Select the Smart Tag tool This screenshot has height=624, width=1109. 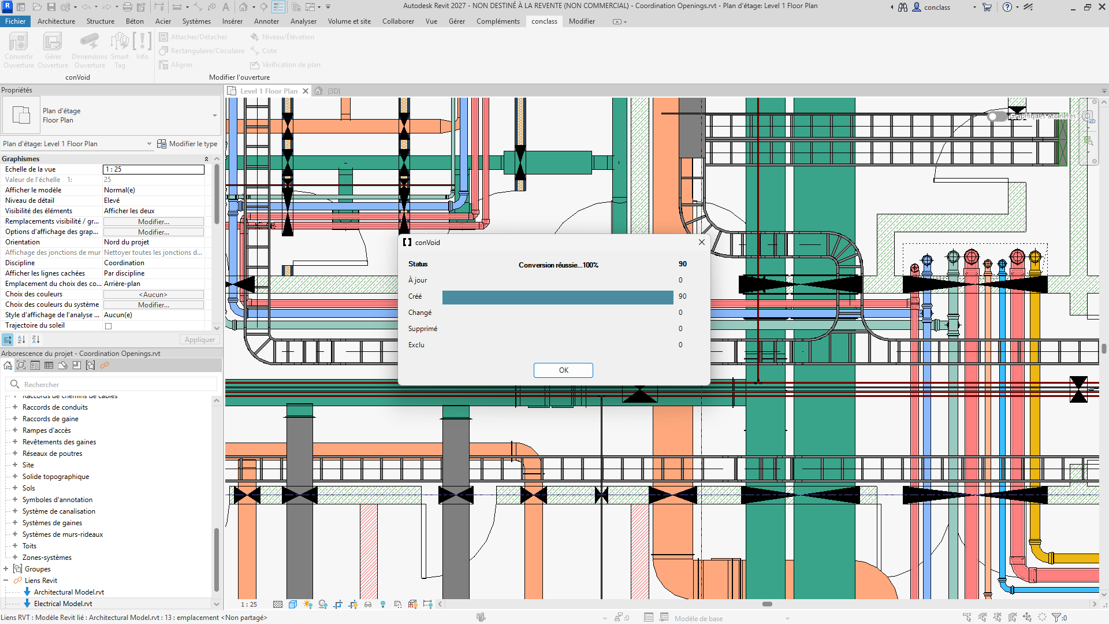coord(120,50)
